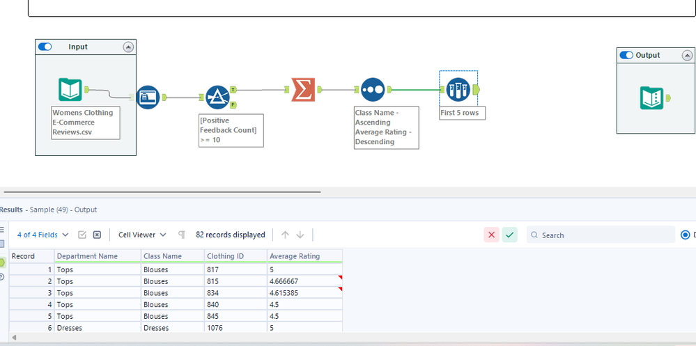The image size is (696, 346).
Task: Click the Filter tool True output anchor
Action: (233, 90)
